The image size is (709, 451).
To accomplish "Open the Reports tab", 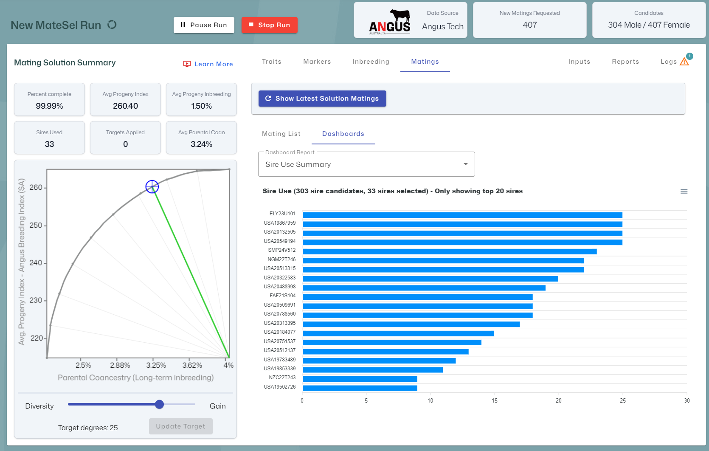I will 625,62.
